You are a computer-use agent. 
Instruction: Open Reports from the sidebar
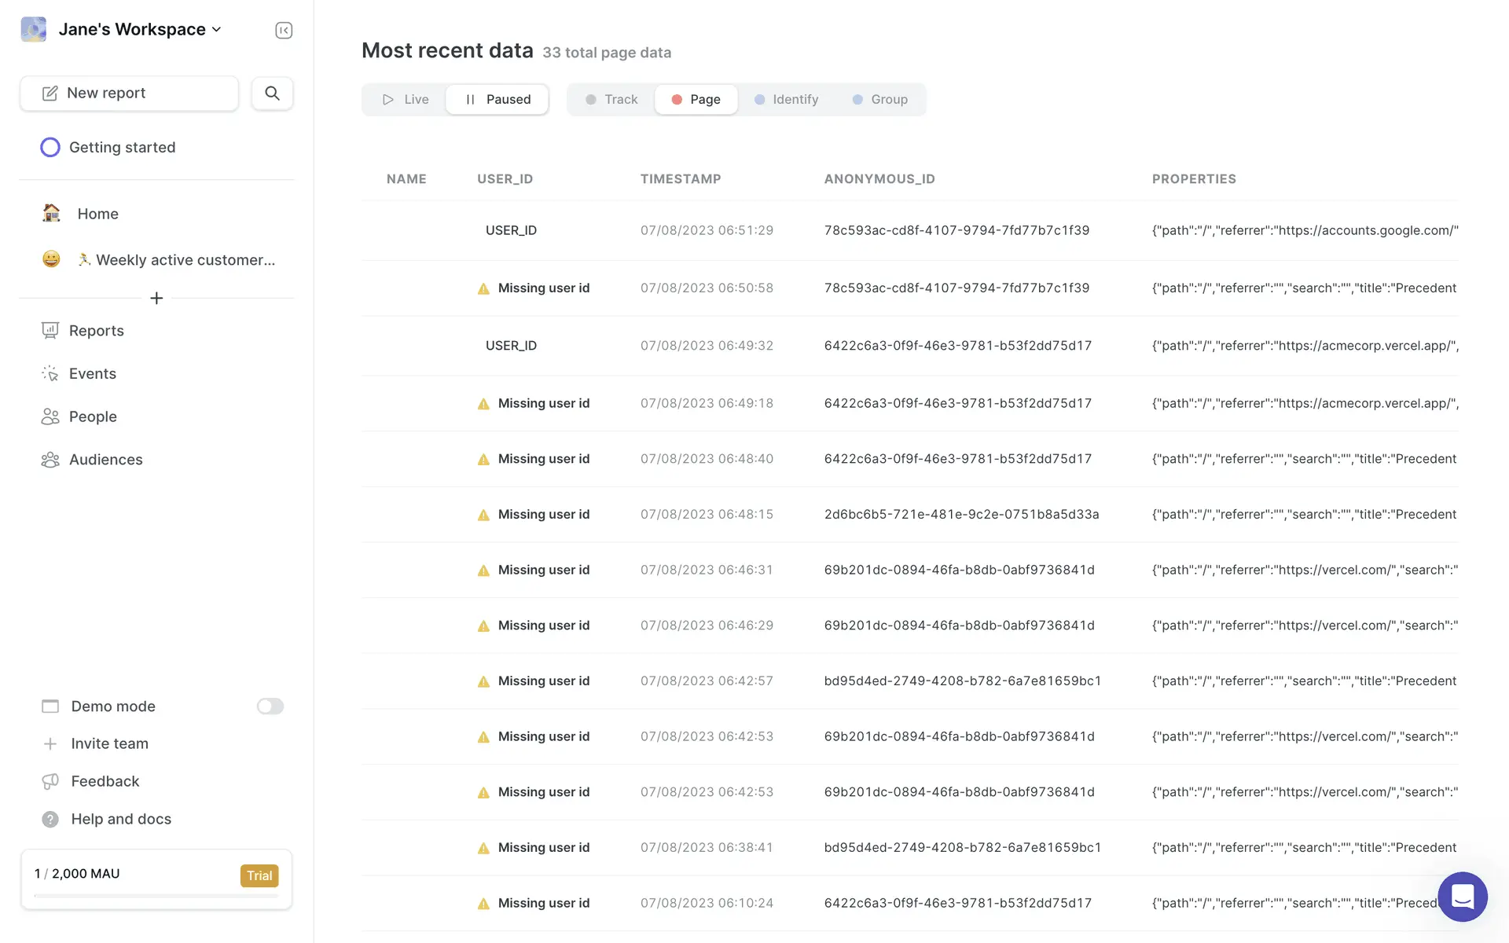(x=96, y=331)
